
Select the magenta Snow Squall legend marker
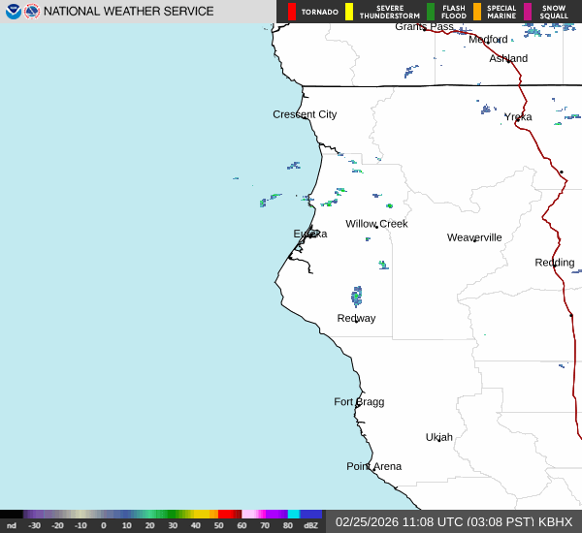point(528,12)
